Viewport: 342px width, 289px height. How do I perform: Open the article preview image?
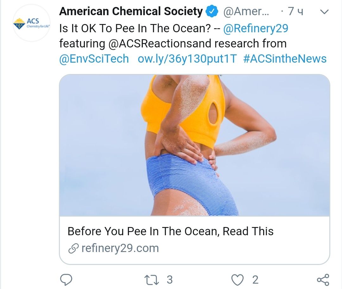(x=194, y=145)
